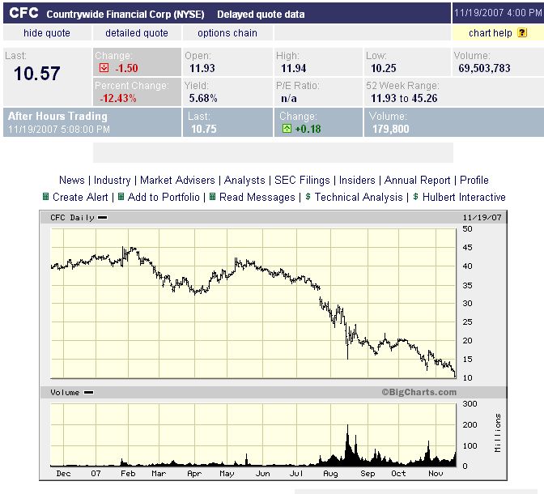Click the Aug label on the time axis
Viewport: 544px width, 494px height.
coord(330,473)
